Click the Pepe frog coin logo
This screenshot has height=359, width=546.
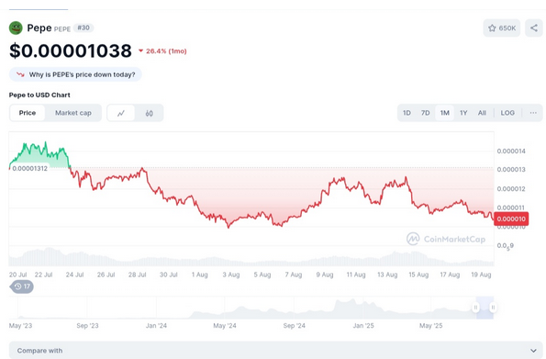(16, 28)
